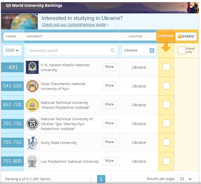Click More for Kharkiv Polytechnic Institute
Viewport: 201px width, 184px height.
pos(109,105)
